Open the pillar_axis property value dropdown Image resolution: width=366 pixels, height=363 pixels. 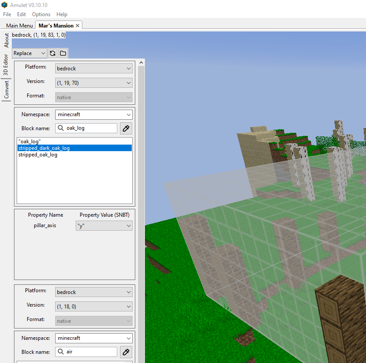click(104, 225)
